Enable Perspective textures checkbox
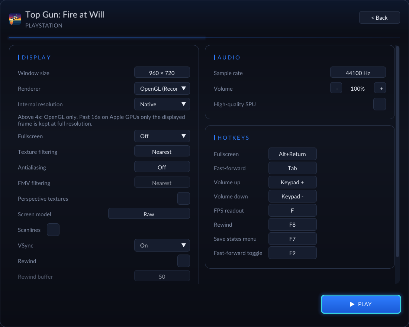The image size is (409, 327). pyautogui.click(x=184, y=198)
